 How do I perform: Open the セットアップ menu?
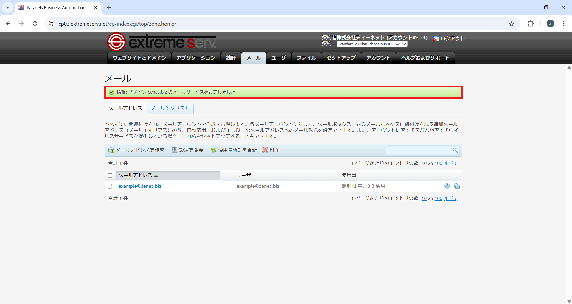(x=341, y=58)
